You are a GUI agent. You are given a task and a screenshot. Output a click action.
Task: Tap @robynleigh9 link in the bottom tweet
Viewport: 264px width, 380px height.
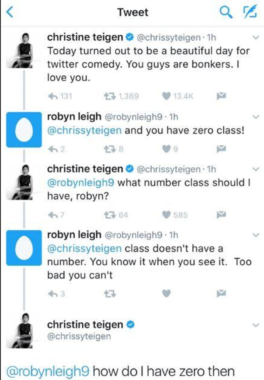pos(47,371)
